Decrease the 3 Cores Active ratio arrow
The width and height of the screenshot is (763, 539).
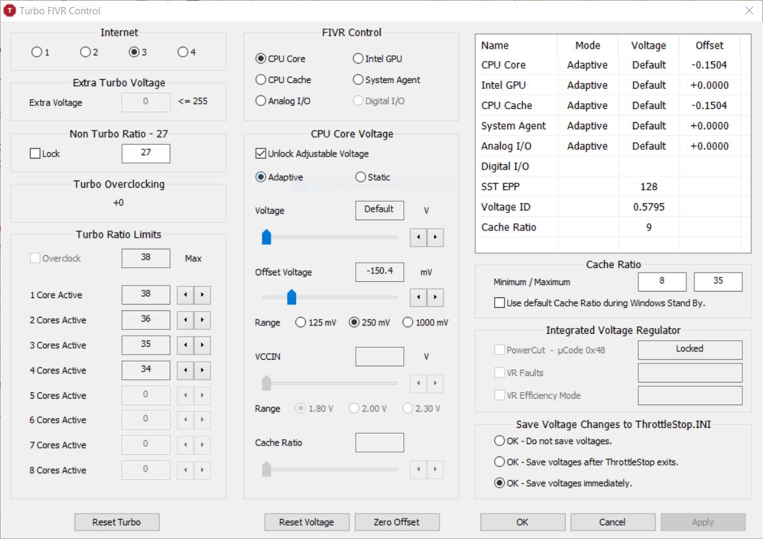(186, 345)
